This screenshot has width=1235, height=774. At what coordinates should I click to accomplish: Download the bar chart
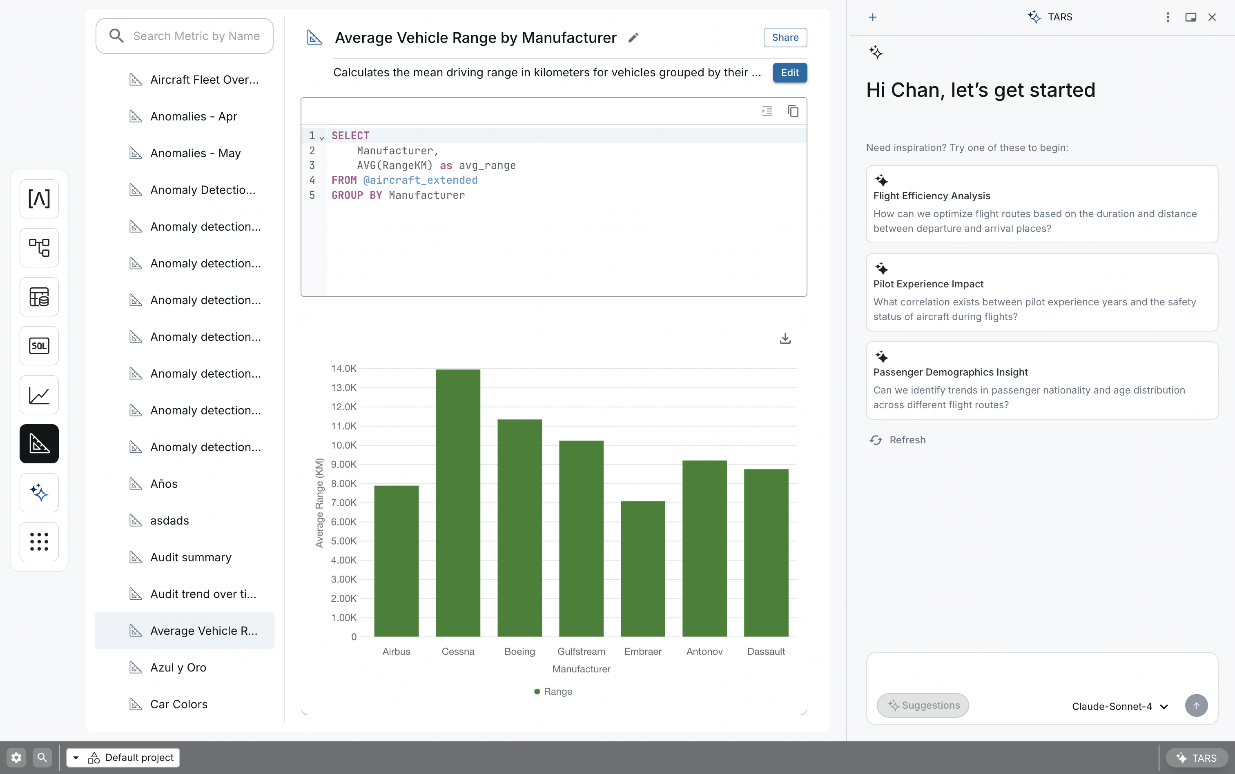click(785, 338)
